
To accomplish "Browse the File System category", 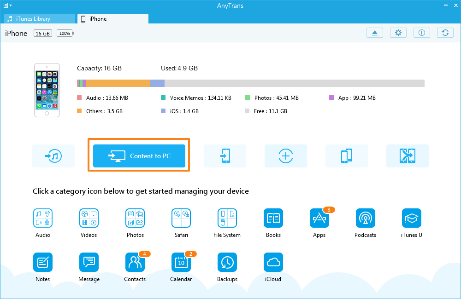I will point(227,218).
